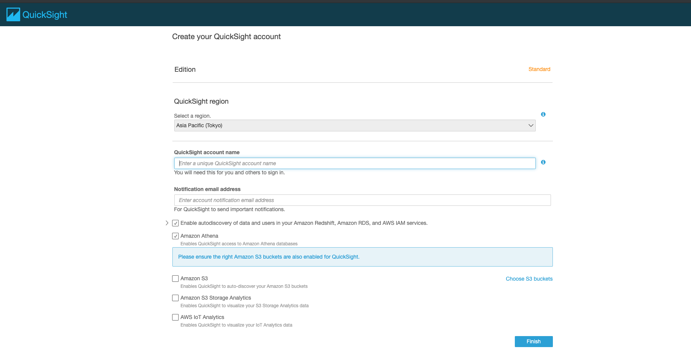Image resolution: width=691 pixels, height=360 pixels.
Task: Check the AWS IoT Analytics option
Action: [175, 317]
